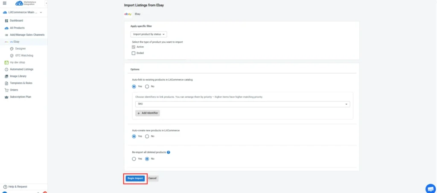Open Image Library page
Viewport: 437px width, 193px height.
[18, 76]
